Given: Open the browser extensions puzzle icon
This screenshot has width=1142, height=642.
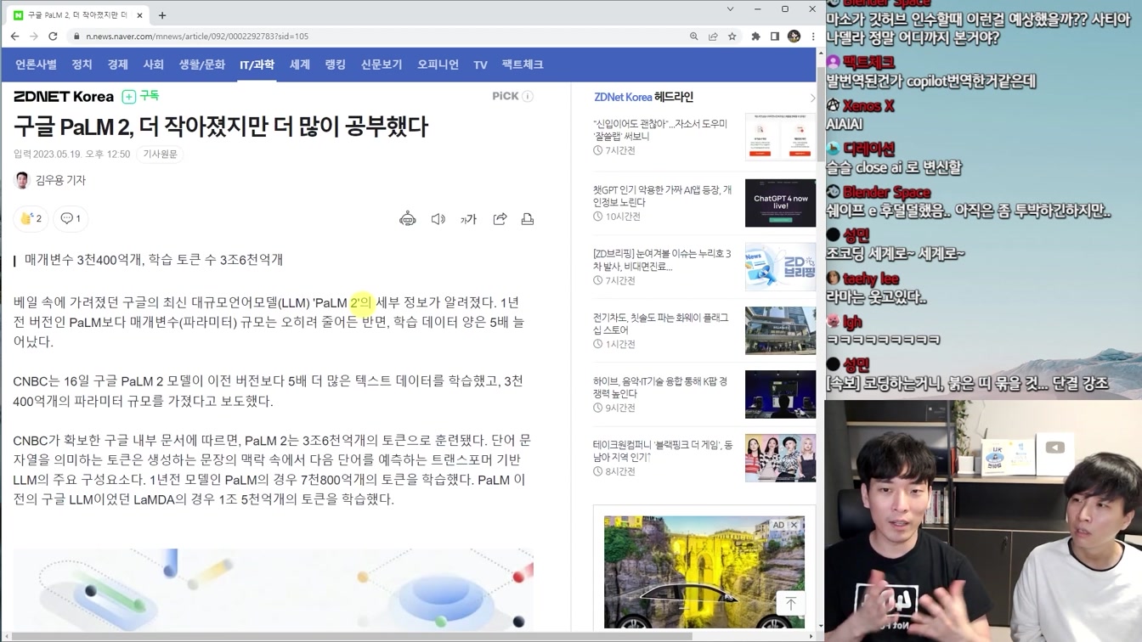Looking at the screenshot, I should [755, 37].
